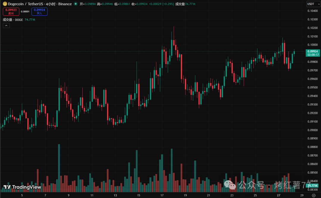Click the current price label 0.09924 on axis
The image size is (321, 198).
[313, 51]
